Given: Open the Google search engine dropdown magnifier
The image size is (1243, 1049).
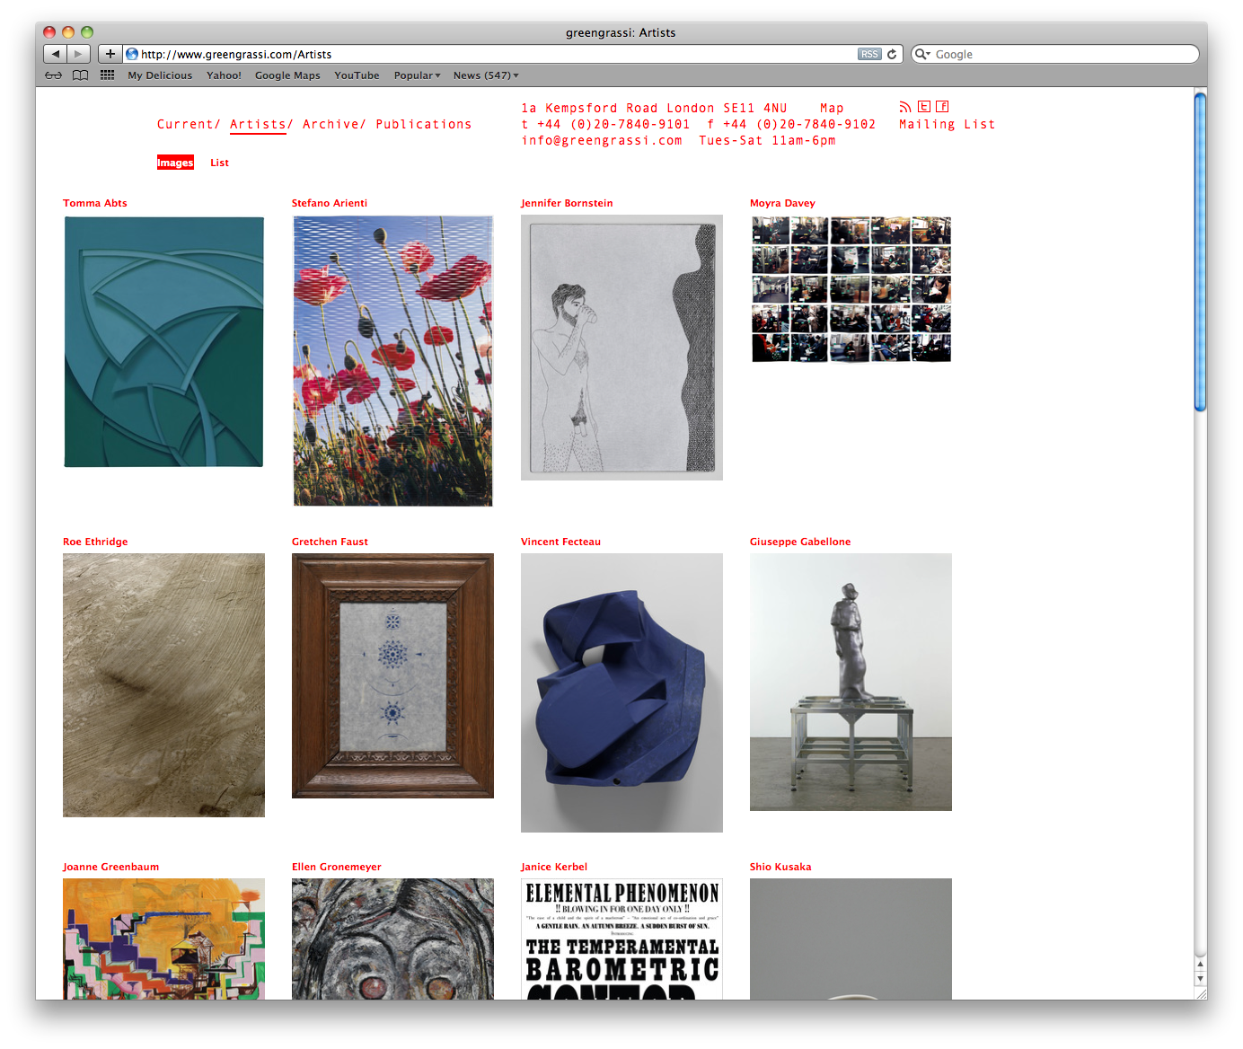Looking at the screenshot, I should 922,54.
